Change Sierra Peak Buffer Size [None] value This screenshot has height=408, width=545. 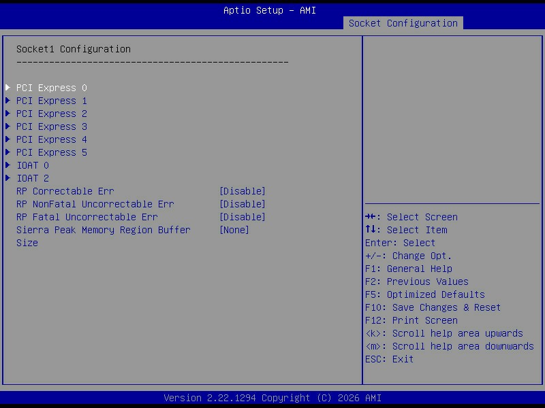click(234, 230)
